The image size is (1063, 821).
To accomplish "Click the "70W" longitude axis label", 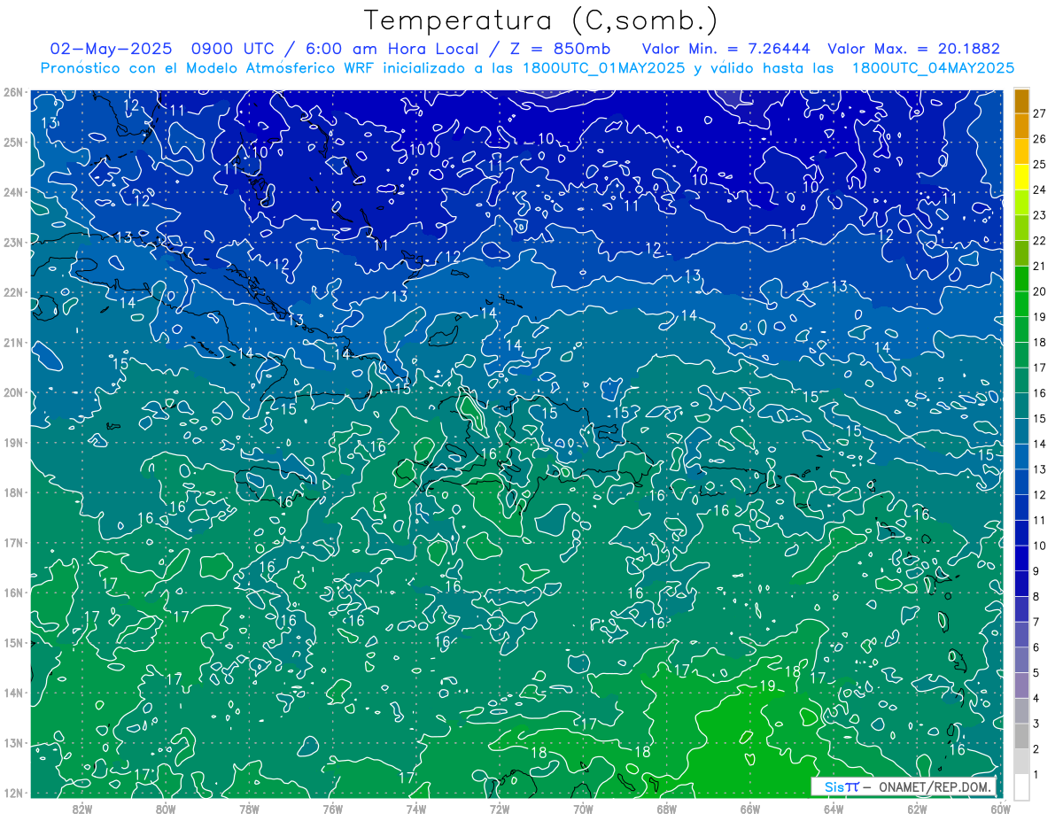I will click(x=583, y=808).
